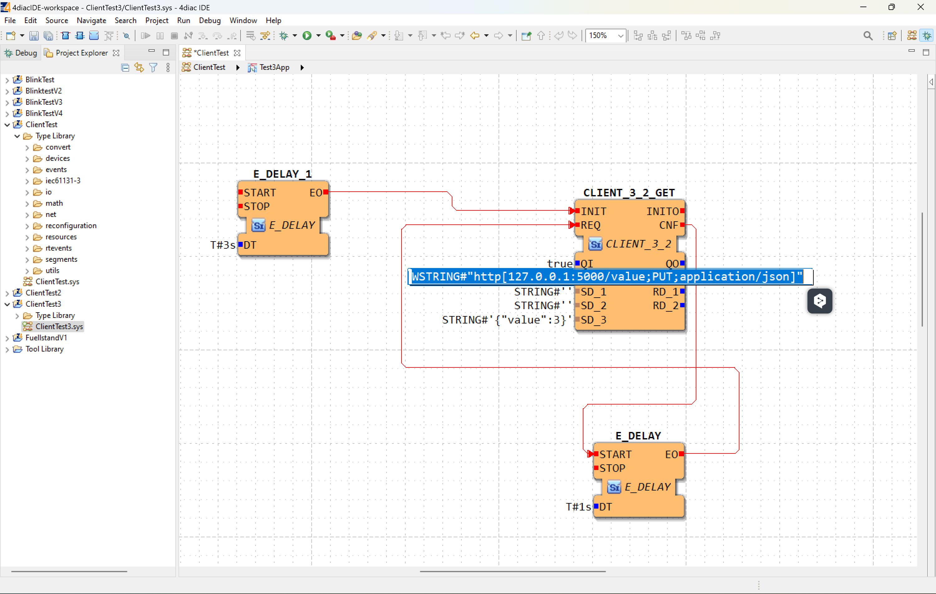Expand the BlinkTestV4 project node
The height and width of the screenshot is (594, 936).
(7, 114)
